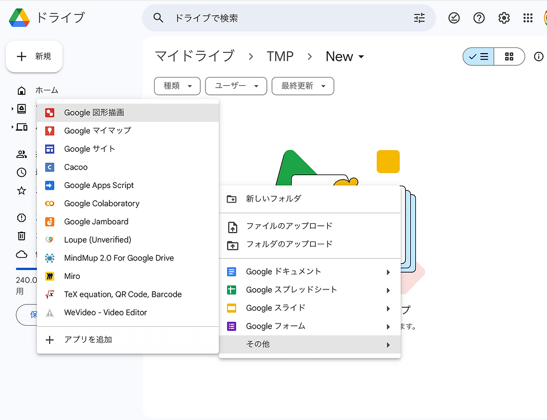
Task: Click the Google Docs blue icon
Action: click(x=232, y=272)
